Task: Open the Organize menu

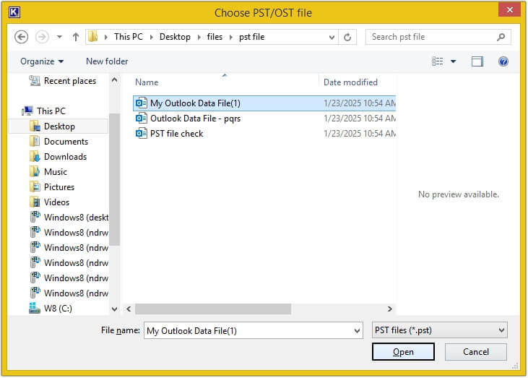Action: [42, 61]
